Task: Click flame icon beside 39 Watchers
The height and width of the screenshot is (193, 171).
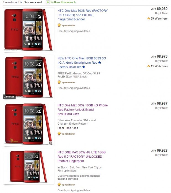Action: [x=149, y=18]
